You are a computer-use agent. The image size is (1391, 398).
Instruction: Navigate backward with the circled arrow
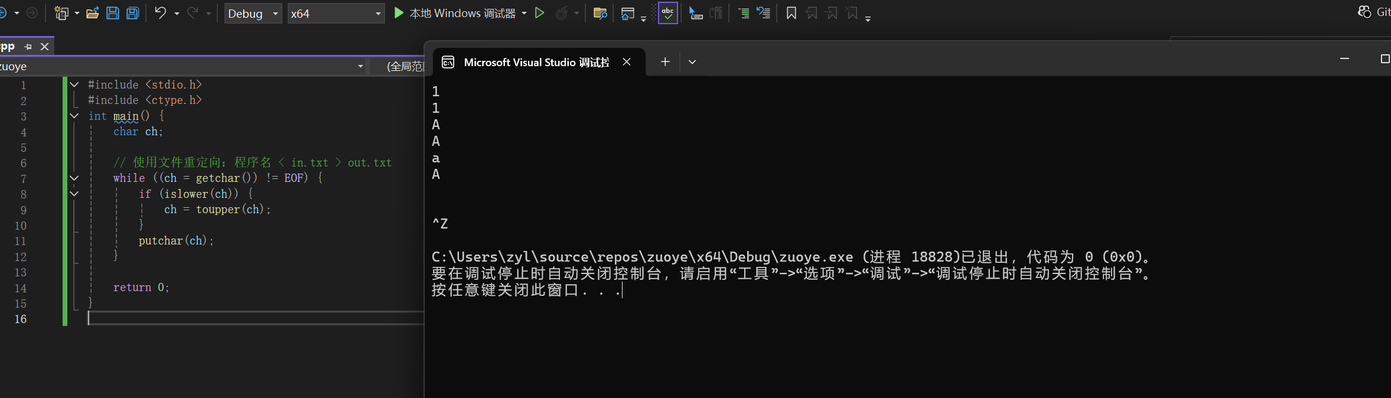tap(3, 13)
